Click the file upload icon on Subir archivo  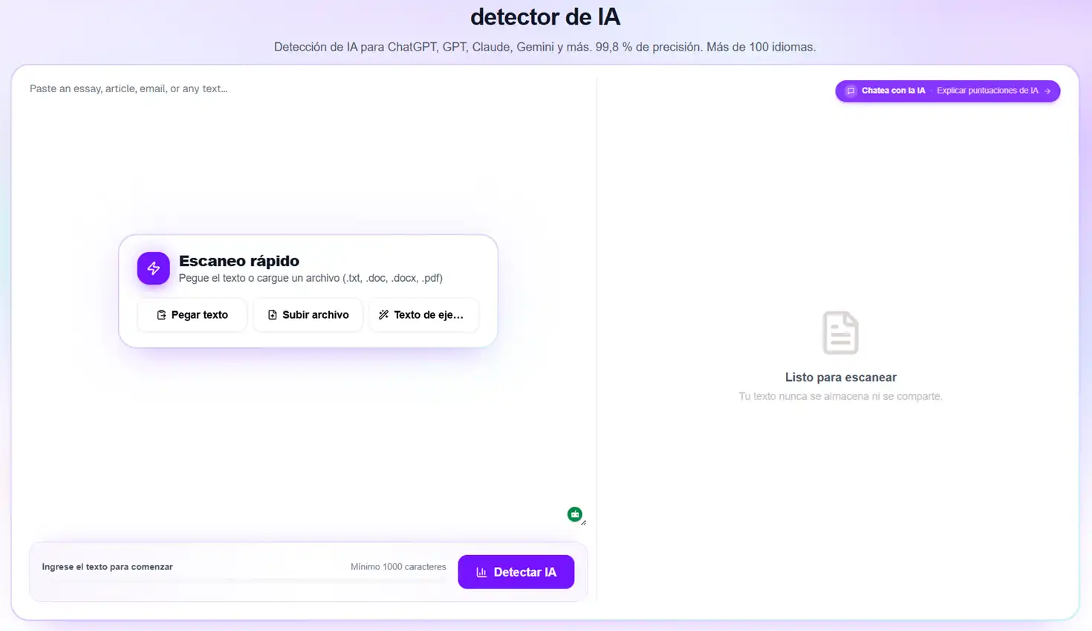coord(273,314)
